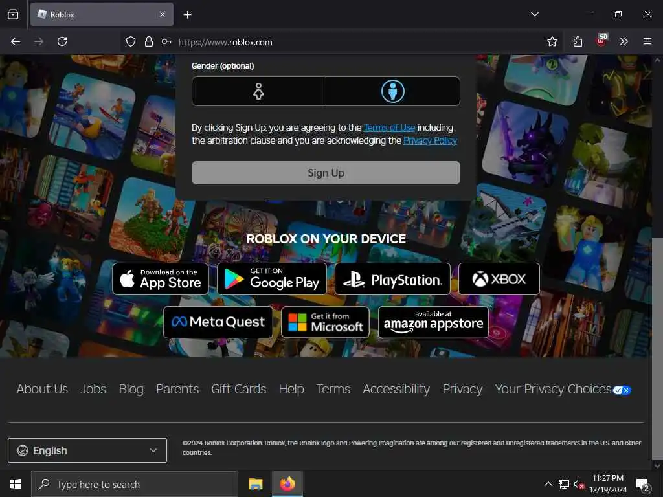Click the taskbar search box
The image size is (663, 497).
coord(135,484)
